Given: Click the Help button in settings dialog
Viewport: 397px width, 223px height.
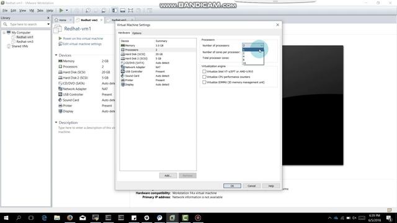Looking at the screenshot, I should point(271,186).
